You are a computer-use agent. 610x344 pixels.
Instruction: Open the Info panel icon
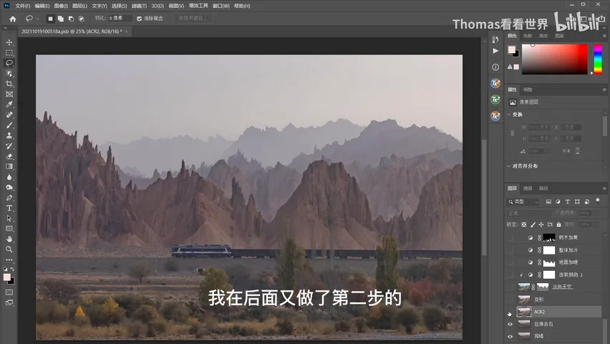click(495, 67)
